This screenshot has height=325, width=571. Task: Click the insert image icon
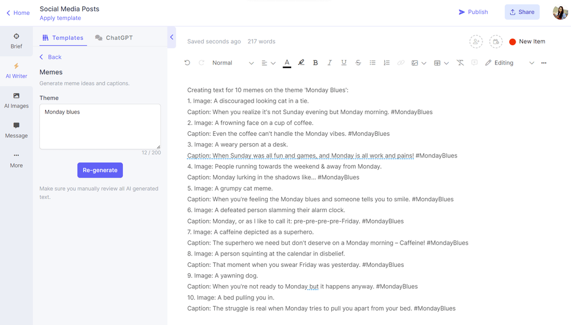(x=415, y=63)
